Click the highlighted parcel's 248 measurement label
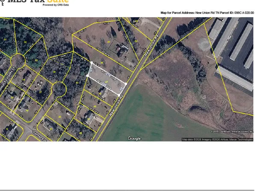This screenshot has width=255, height=191. 104,85
